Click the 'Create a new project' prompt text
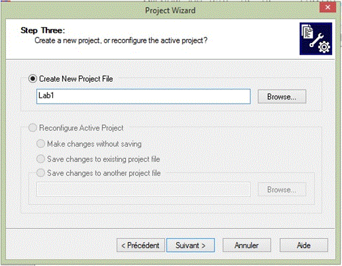The image size is (342, 266). point(121,41)
